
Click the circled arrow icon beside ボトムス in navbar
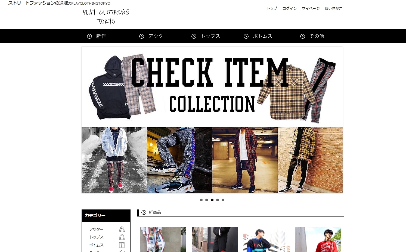(x=246, y=36)
